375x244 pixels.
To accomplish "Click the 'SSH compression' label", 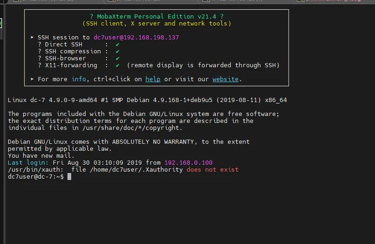I will [x=73, y=51].
